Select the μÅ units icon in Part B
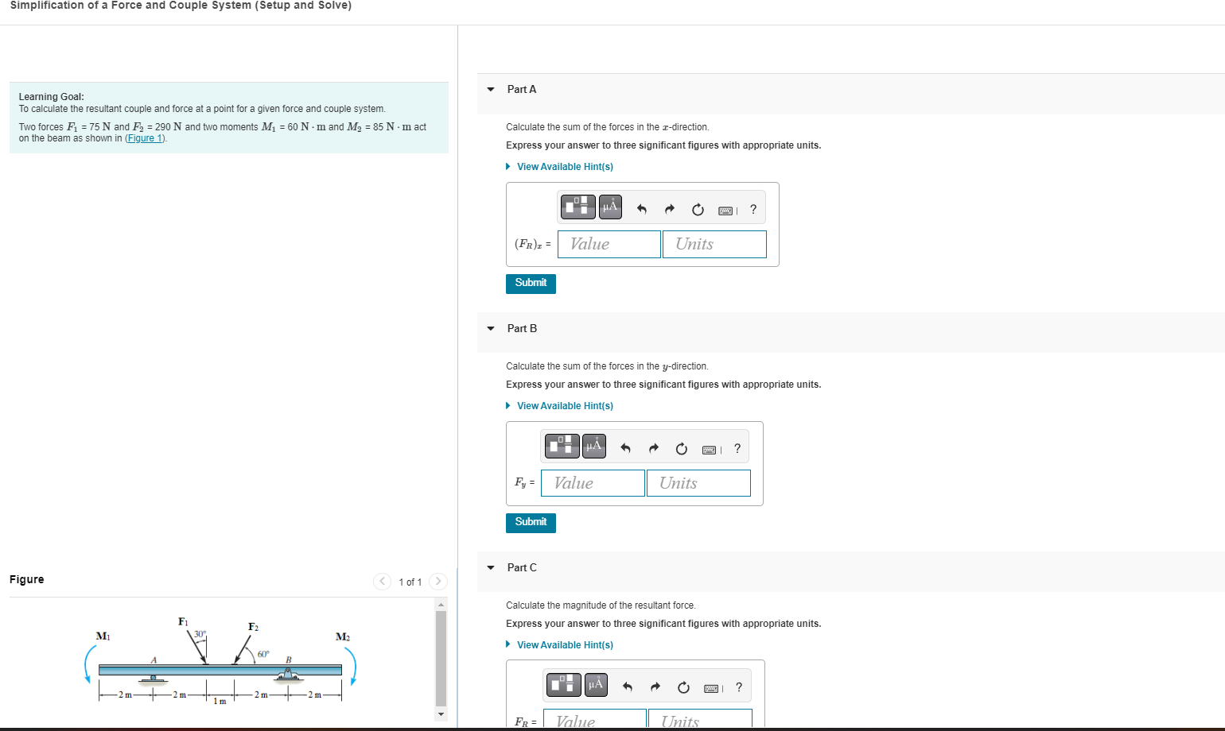The width and height of the screenshot is (1225, 731). coord(593,446)
